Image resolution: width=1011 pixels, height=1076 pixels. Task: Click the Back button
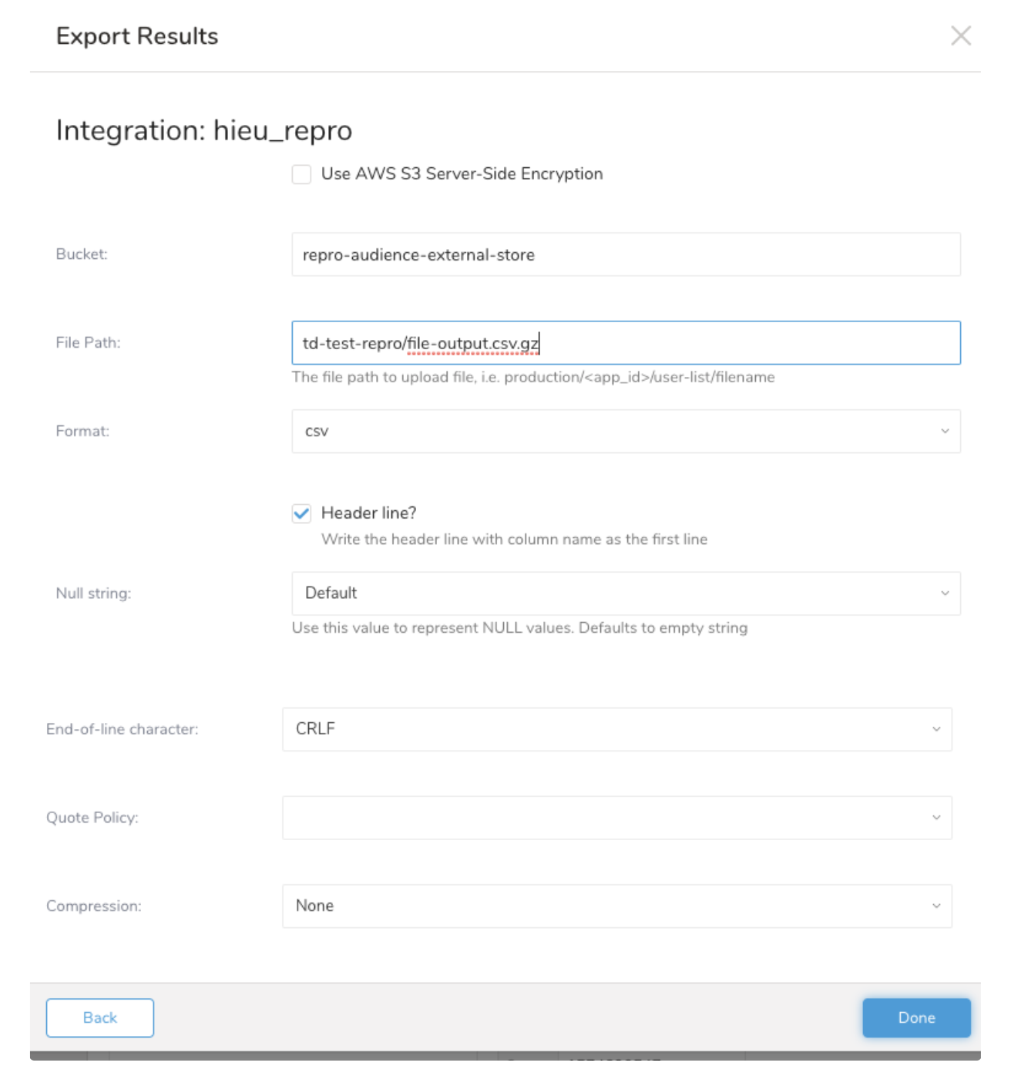tap(100, 1017)
